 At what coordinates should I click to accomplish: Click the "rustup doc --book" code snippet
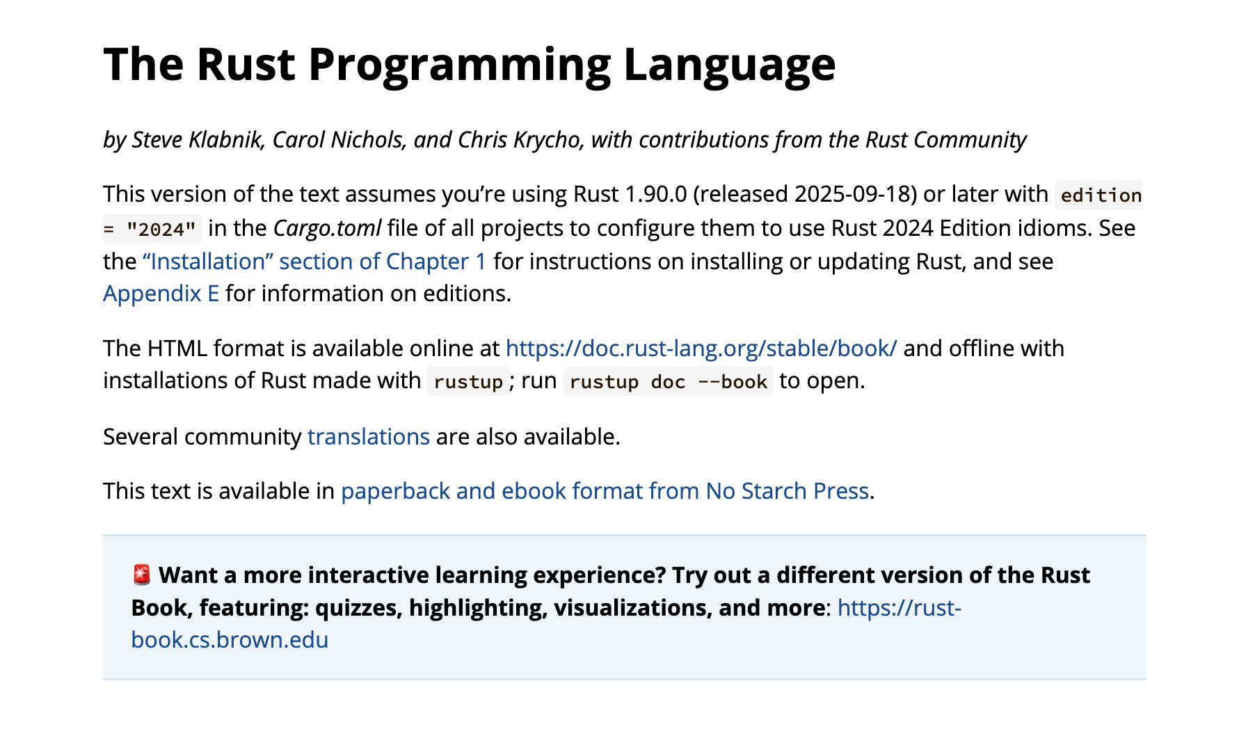669,381
